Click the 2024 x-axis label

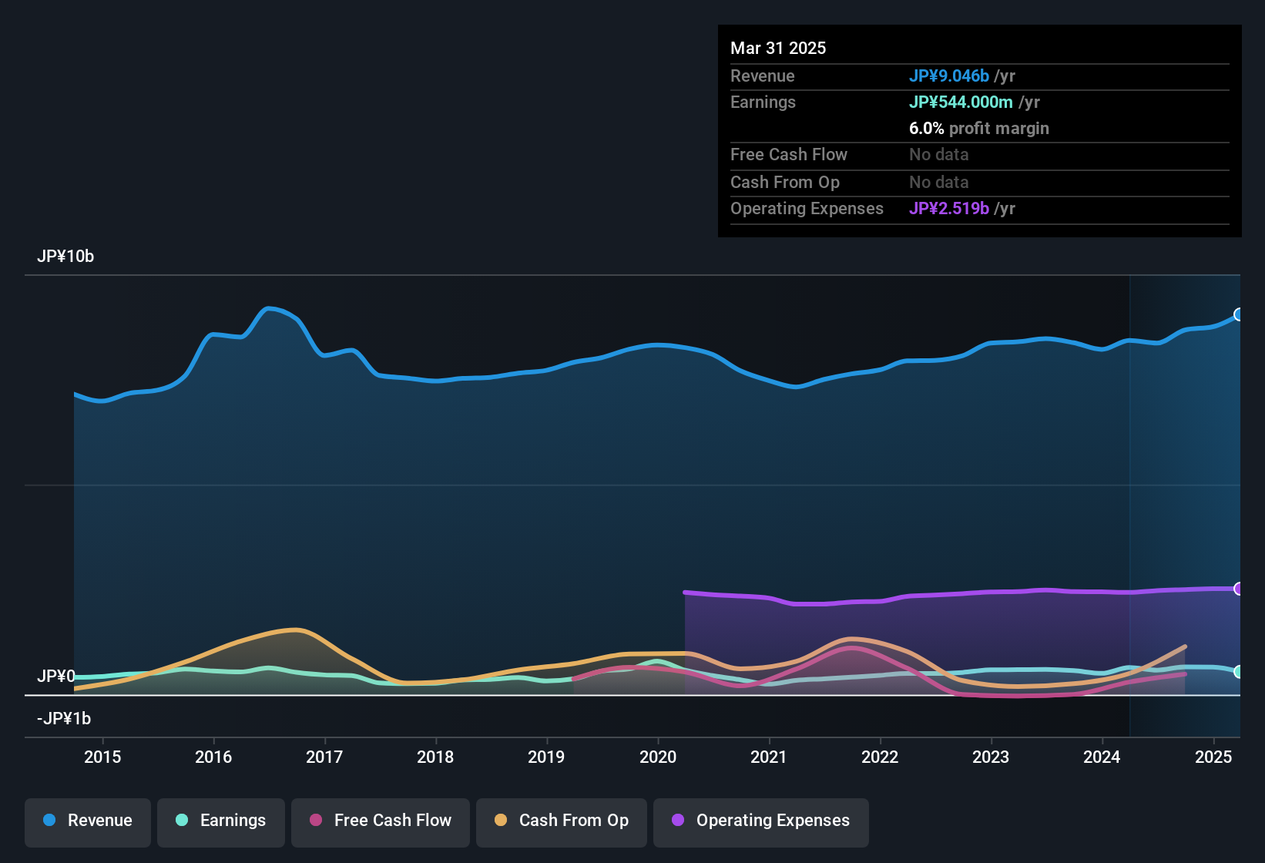pyautogui.click(x=1102, y=757)
